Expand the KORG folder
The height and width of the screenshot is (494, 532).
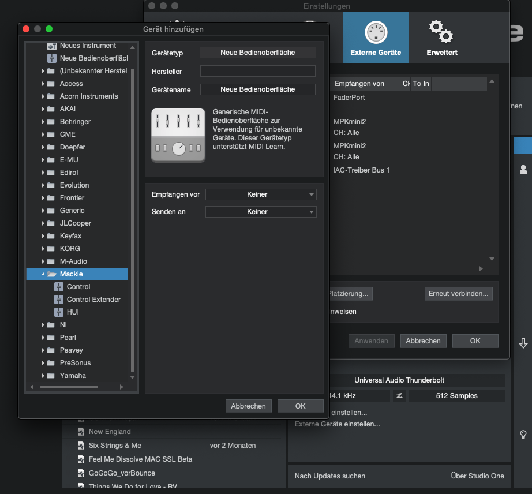(43, 249)
